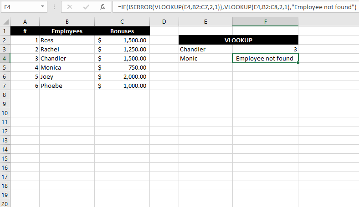
Task: Click the Employees header cell
Action: point(67,31)
